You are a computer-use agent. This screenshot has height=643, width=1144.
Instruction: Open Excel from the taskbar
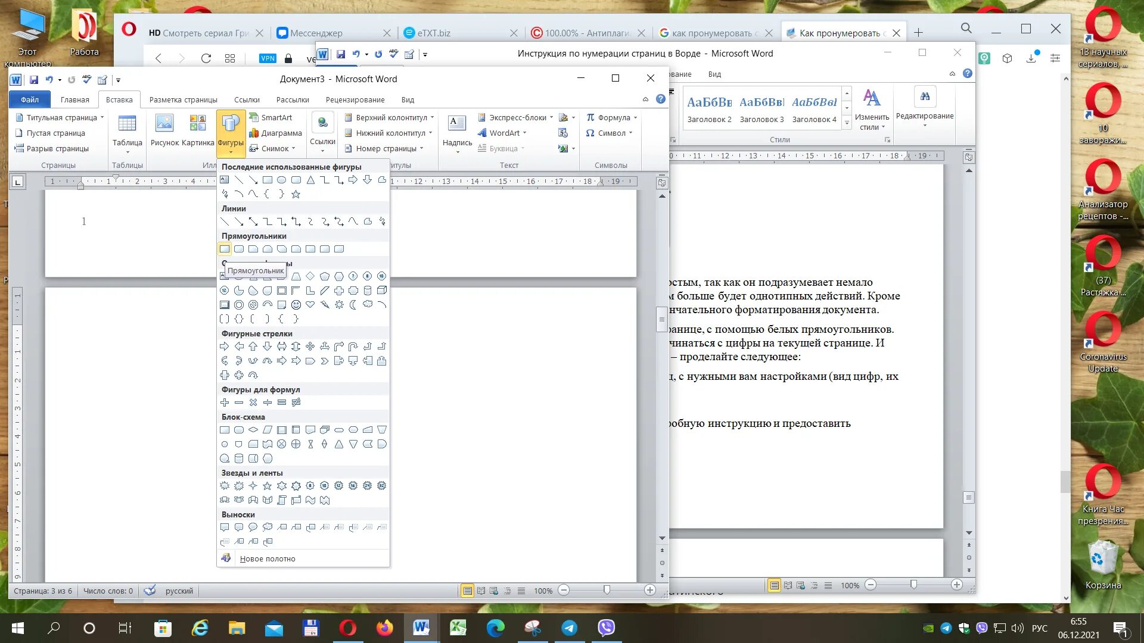tap(458, 628)
